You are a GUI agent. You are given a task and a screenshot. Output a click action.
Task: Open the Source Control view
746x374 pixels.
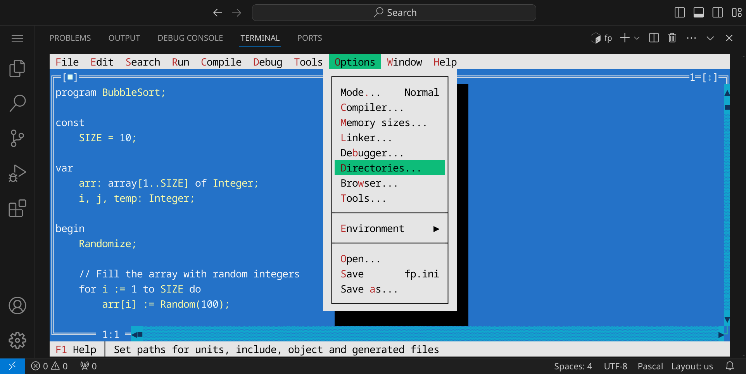(x=17, y=138)
